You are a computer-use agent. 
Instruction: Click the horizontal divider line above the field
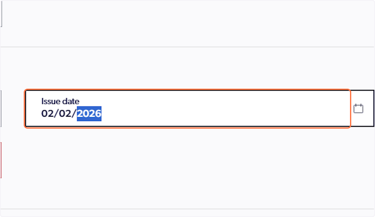(x=187, y=47)
